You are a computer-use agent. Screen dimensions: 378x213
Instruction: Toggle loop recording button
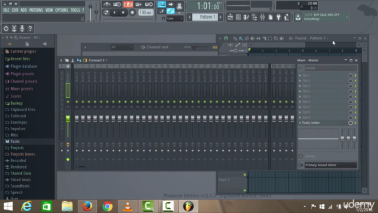coord(149,4)
